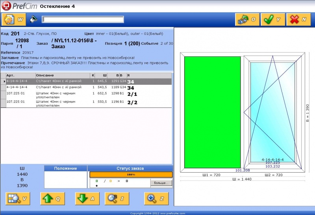The height and width of the screenshot is (215, 315).
Task: Zoom in with magnifier Z button
Action: tap(156, 199)
